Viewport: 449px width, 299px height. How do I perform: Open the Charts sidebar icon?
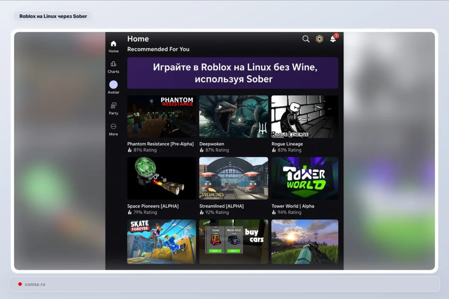[x=113, y=64]
